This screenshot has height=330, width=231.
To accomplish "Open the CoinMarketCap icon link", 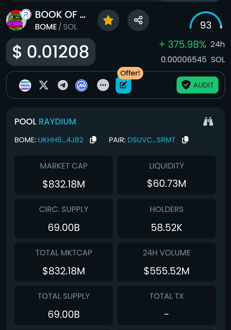I will point(81,85).
